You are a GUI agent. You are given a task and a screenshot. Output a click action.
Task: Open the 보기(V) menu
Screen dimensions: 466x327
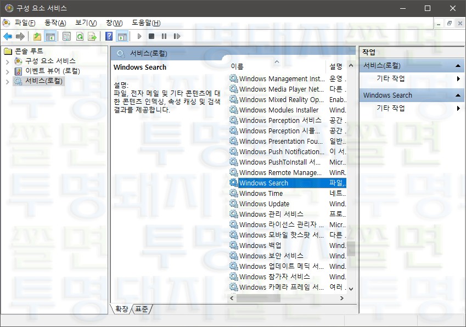(x=86, y=23)
